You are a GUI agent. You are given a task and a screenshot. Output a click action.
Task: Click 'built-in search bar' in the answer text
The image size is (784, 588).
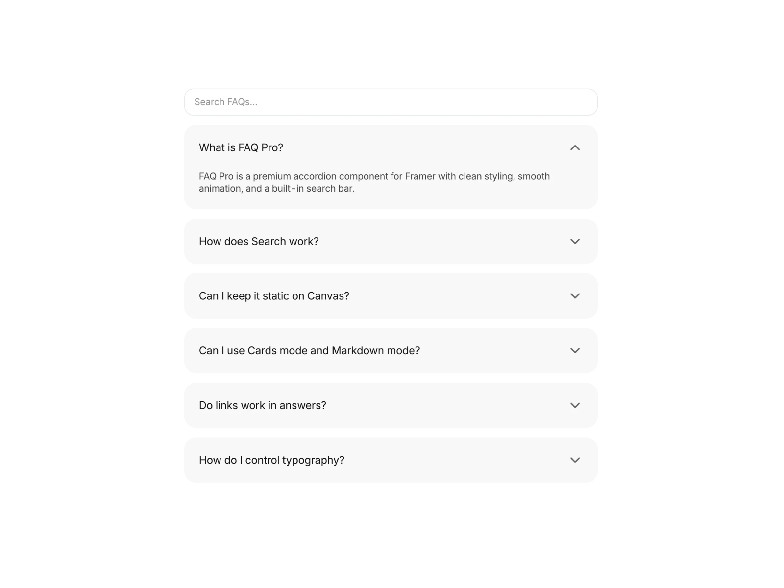tap(313, 189)
